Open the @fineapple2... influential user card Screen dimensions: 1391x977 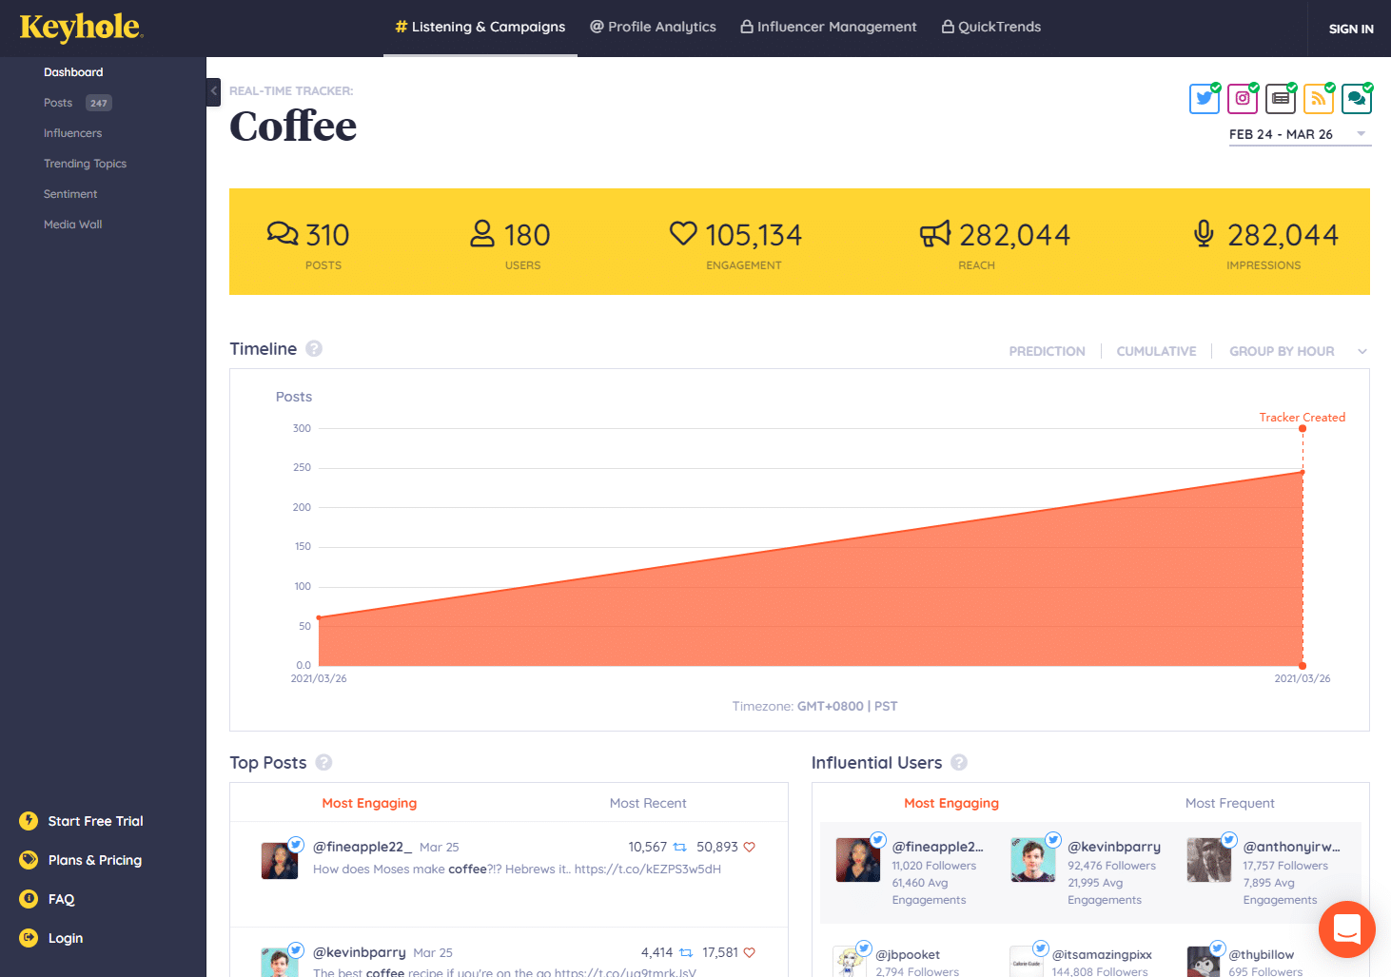(909, 872)
